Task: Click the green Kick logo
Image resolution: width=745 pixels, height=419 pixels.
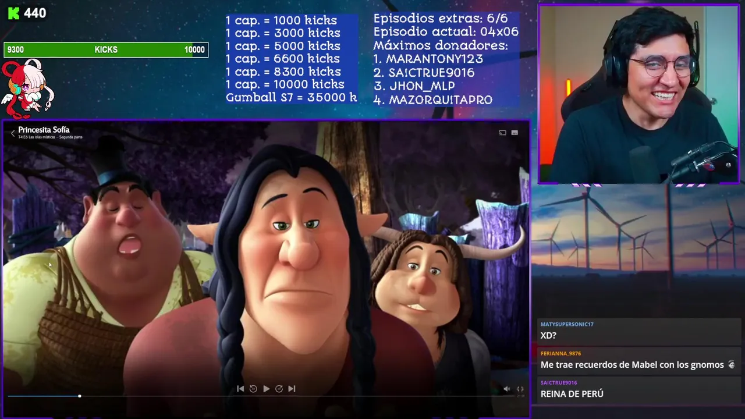Action: (13, 13)
